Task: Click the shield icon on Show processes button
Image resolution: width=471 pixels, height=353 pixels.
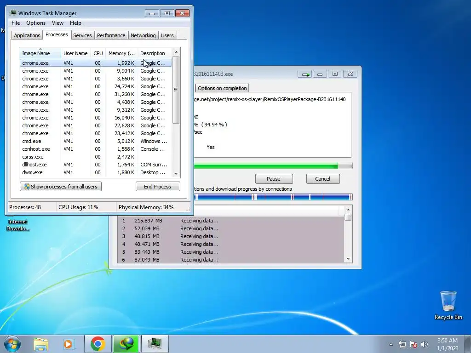Action: [x=27, y=187]
